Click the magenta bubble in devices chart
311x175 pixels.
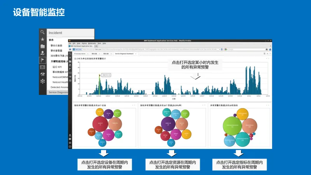click(108, 135)
